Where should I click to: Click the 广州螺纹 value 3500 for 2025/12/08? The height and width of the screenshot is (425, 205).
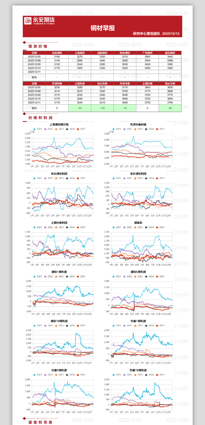[x=148, y=60]
